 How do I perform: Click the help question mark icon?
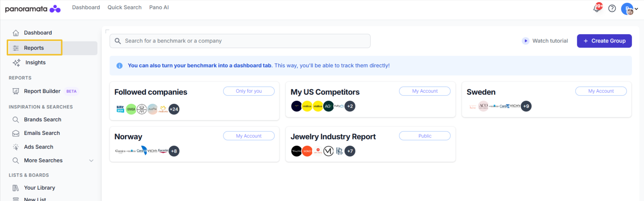tap(612, 8)
